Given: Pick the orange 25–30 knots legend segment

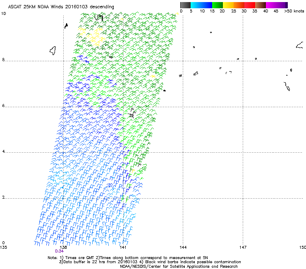Looking at the screenshot, I should (x=239, y=5).
